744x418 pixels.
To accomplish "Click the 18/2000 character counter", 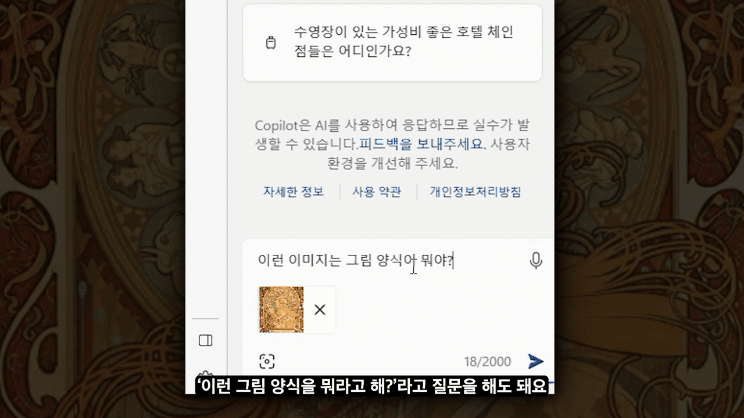I will pyautogui.click(x=487, y=362).
